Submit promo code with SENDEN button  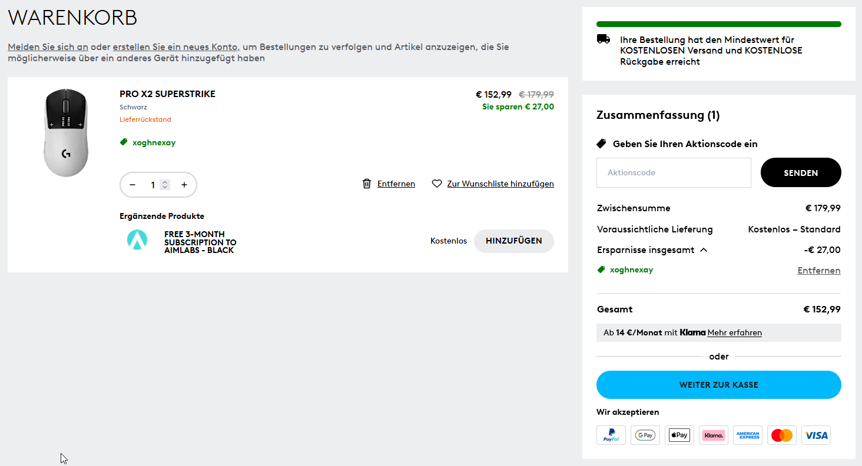click(x=801, y=172)
